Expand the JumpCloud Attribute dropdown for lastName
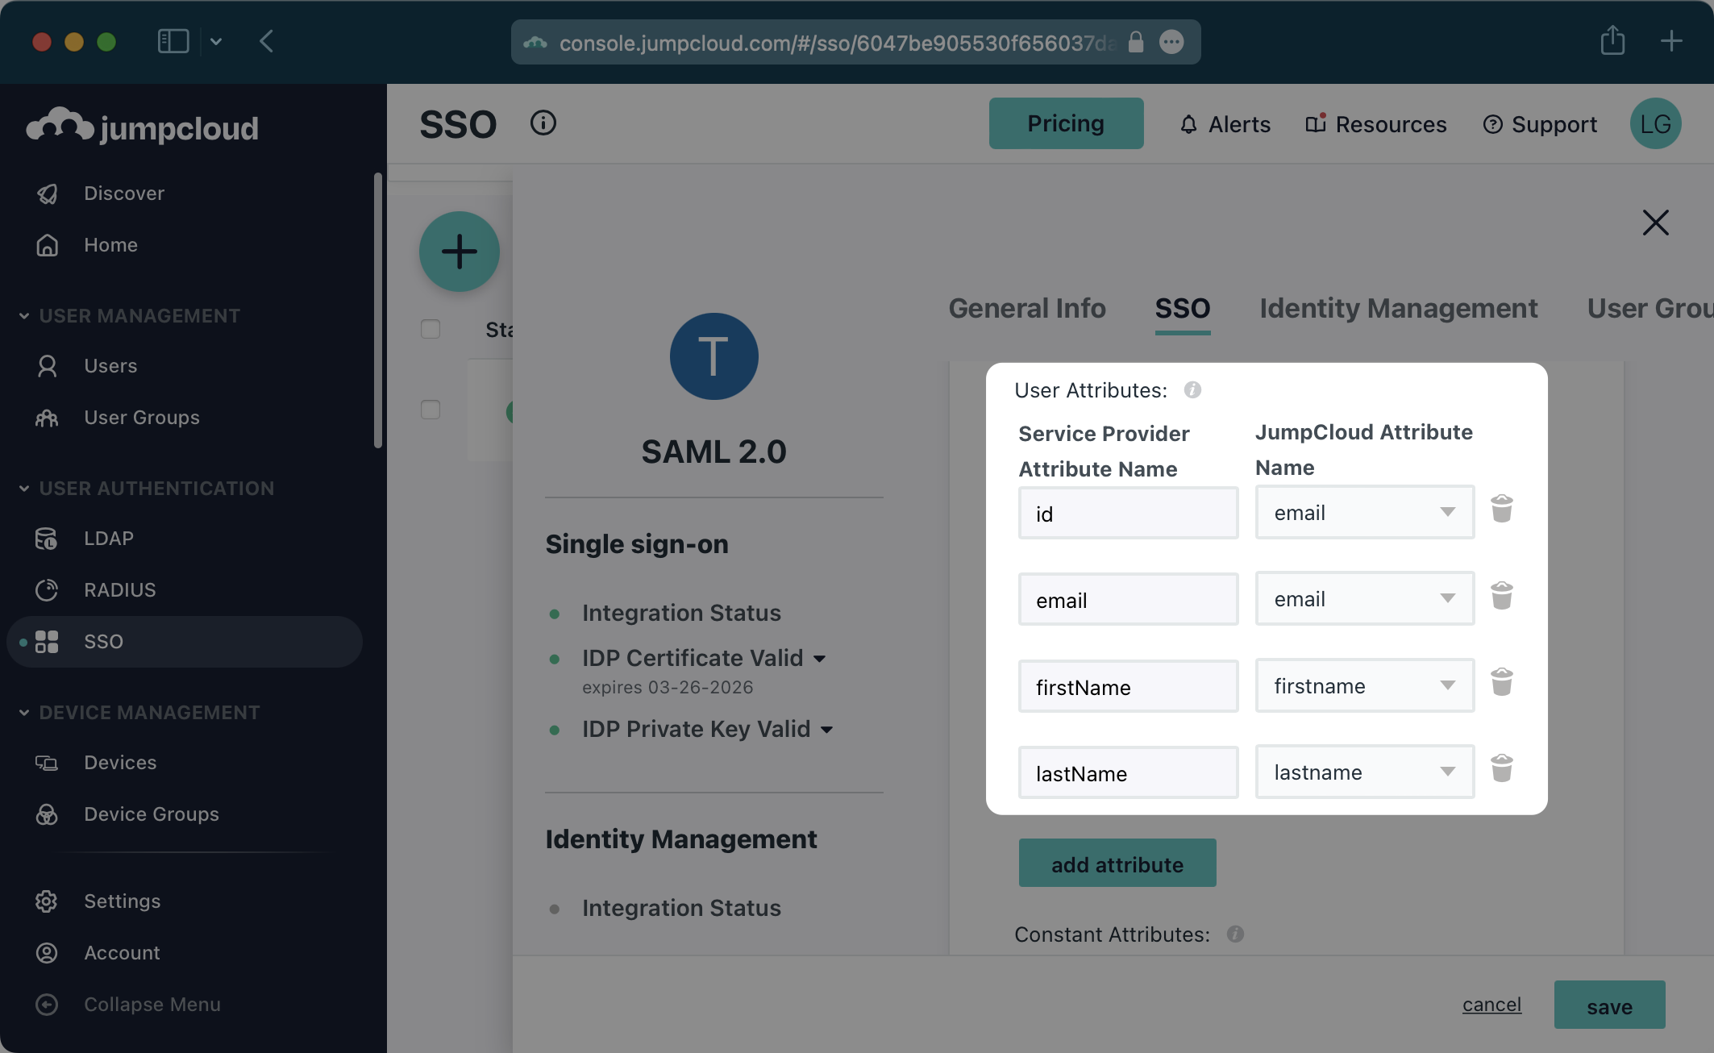Screen dimensions: 1714x1053 tap(1448, 770)
